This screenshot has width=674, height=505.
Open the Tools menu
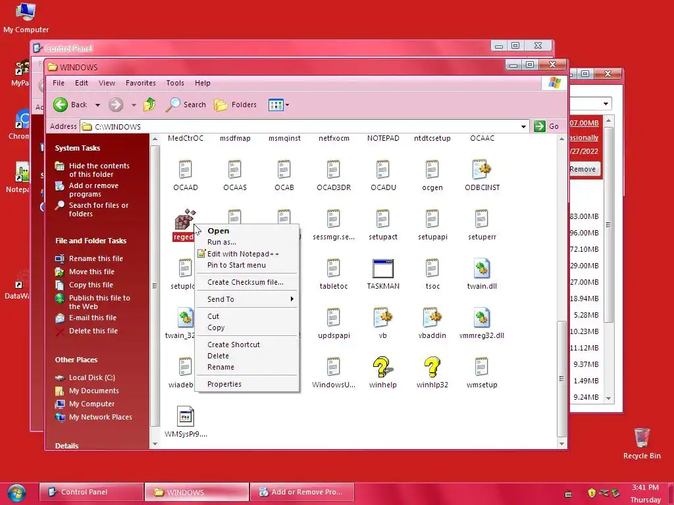pyautogui.click(x=175, y=83)
